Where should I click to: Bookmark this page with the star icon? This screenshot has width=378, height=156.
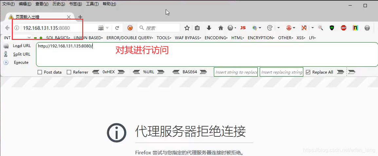click(187, 28)
